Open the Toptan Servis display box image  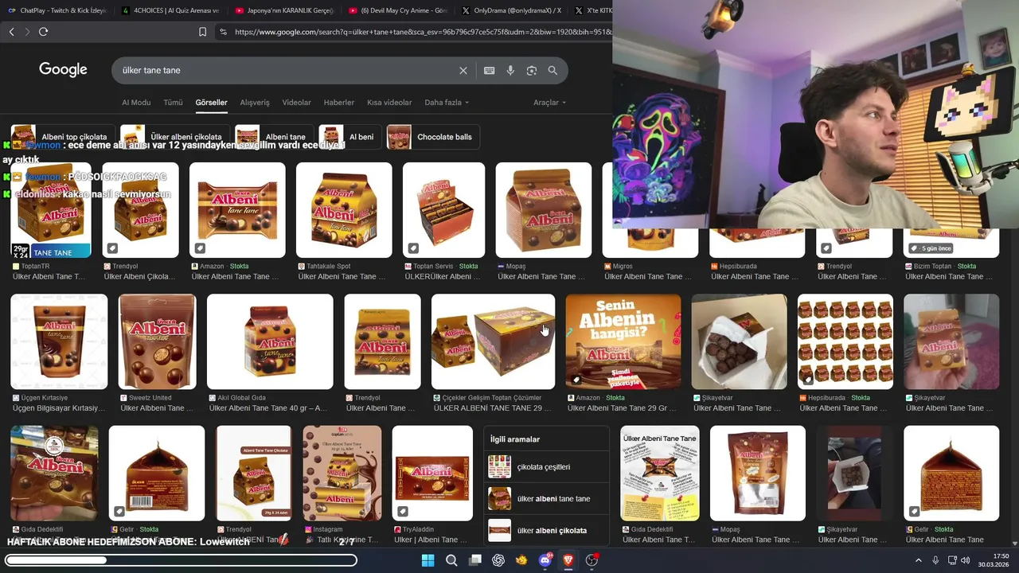click(443, 210)
